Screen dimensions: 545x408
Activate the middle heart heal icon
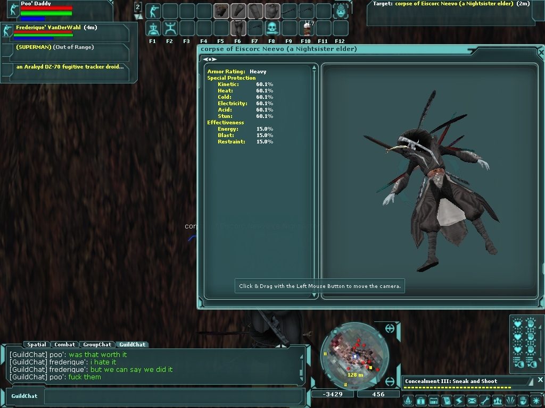point(518,336)
